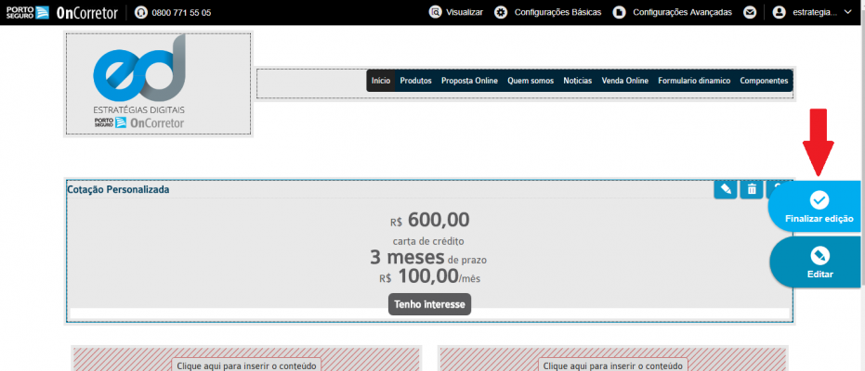This screenshot has height=371, width=865.
Task: Open the Produtos menu item
Action: (x=415, y=81)
